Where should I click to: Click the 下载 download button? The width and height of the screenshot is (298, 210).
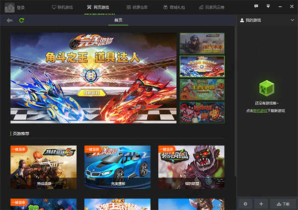coord(283,204)
